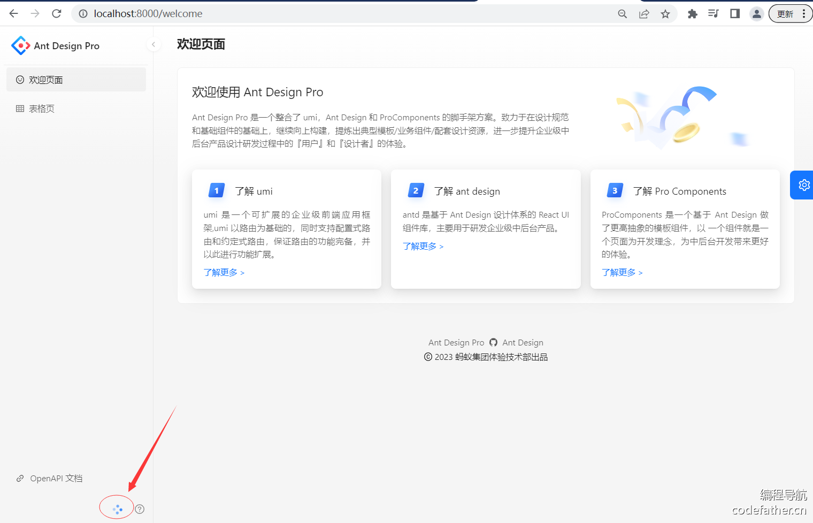This screenshot has height=523, width=813.
Task: Click the Ant Design Pro sidebar title text
Action: click(67, 46)
